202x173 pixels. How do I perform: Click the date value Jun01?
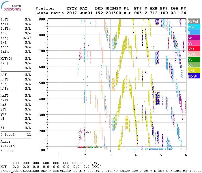click(x=86, y=13)
